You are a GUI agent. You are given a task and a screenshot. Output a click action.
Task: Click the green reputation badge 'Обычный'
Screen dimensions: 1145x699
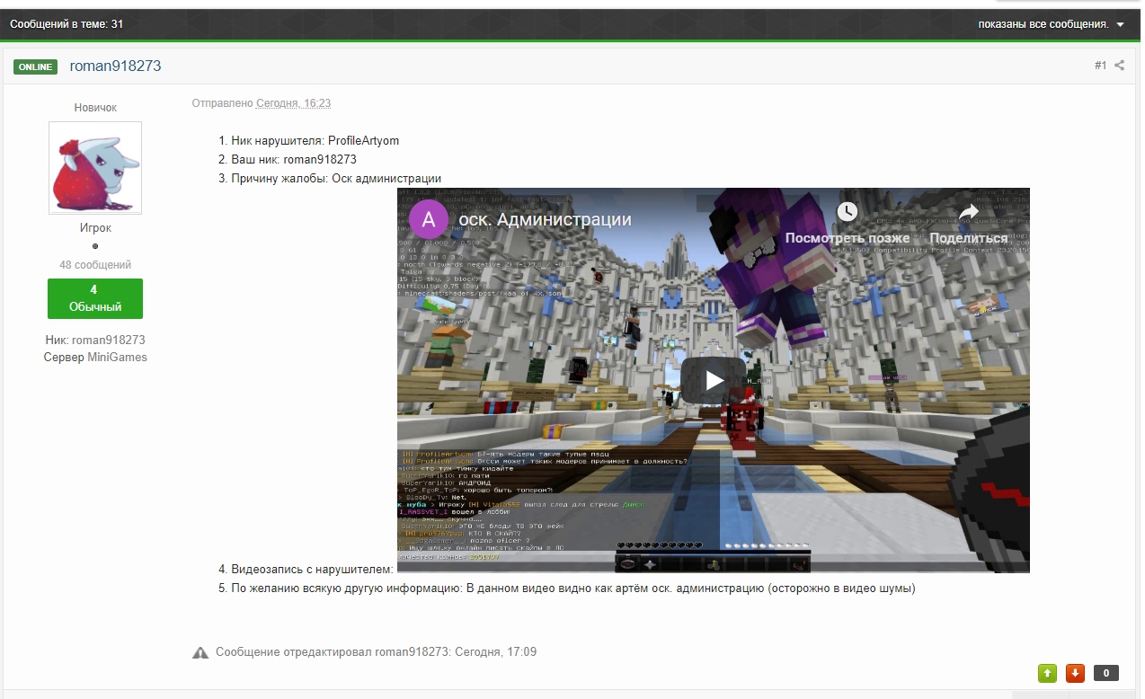point(95,298)
